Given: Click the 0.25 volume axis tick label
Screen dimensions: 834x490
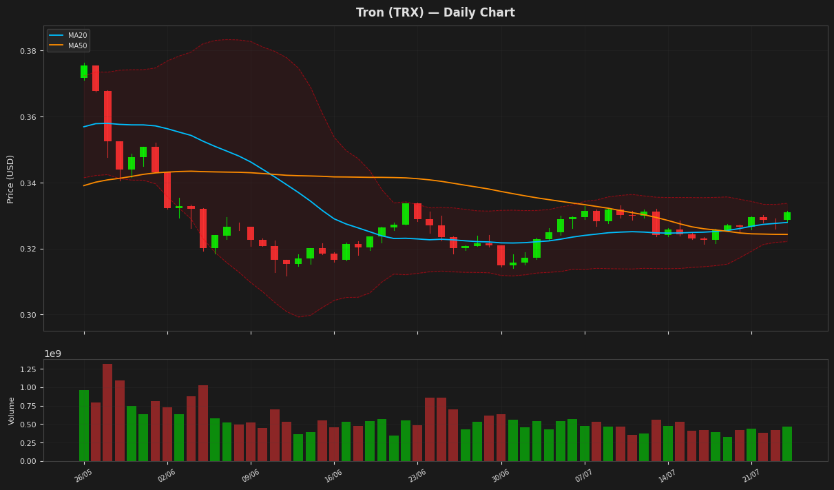Looking at the screenshot, I should pos(28,443).
